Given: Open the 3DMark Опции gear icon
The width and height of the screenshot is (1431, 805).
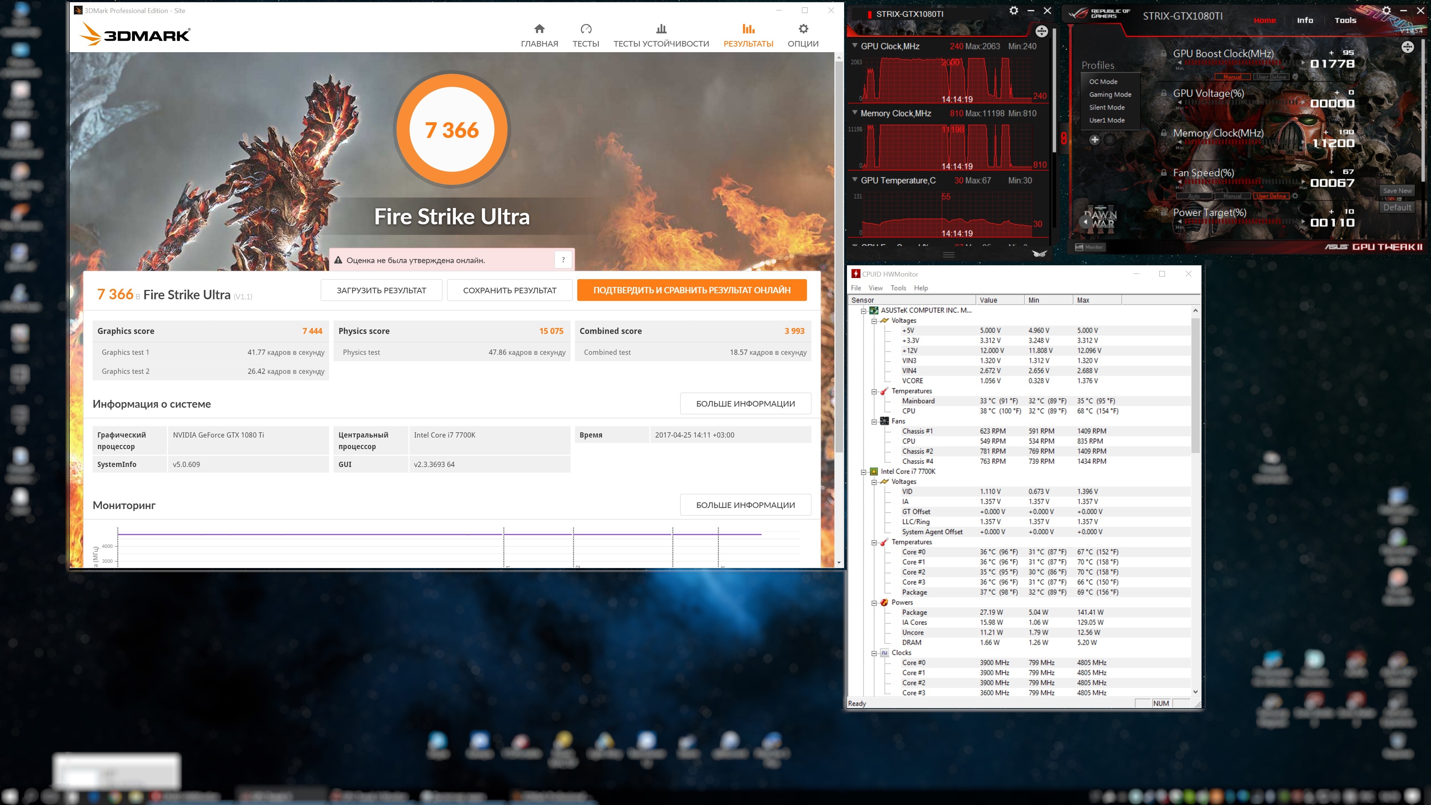Looking at the screenshot, I should 803,29.
